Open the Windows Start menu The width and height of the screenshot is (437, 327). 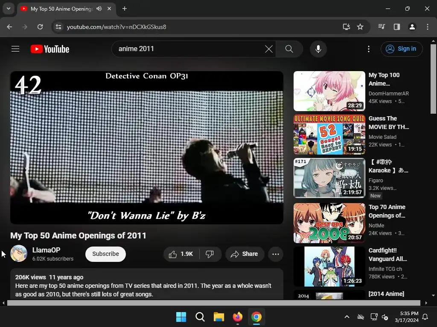(x=181, y=317)
